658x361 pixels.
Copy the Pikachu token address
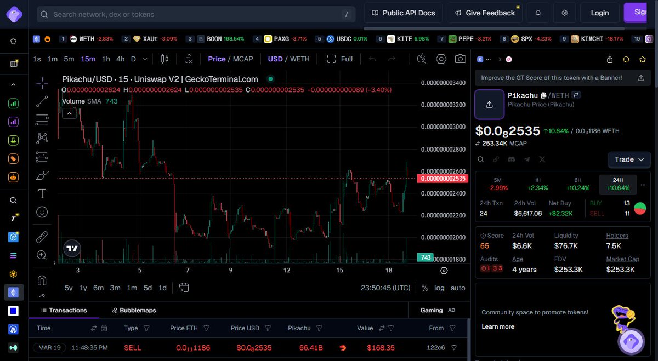click(544, 95)
